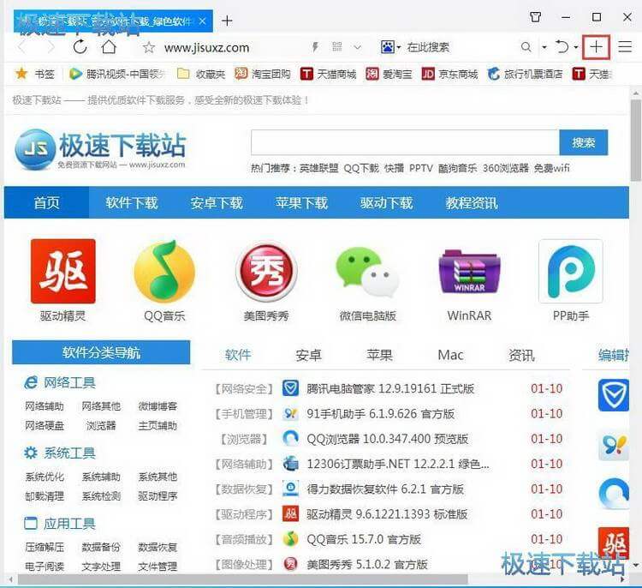Expand the address bar dropdown chevron
The height and width of the screenshot is (588, 642).
pos(358,47)
